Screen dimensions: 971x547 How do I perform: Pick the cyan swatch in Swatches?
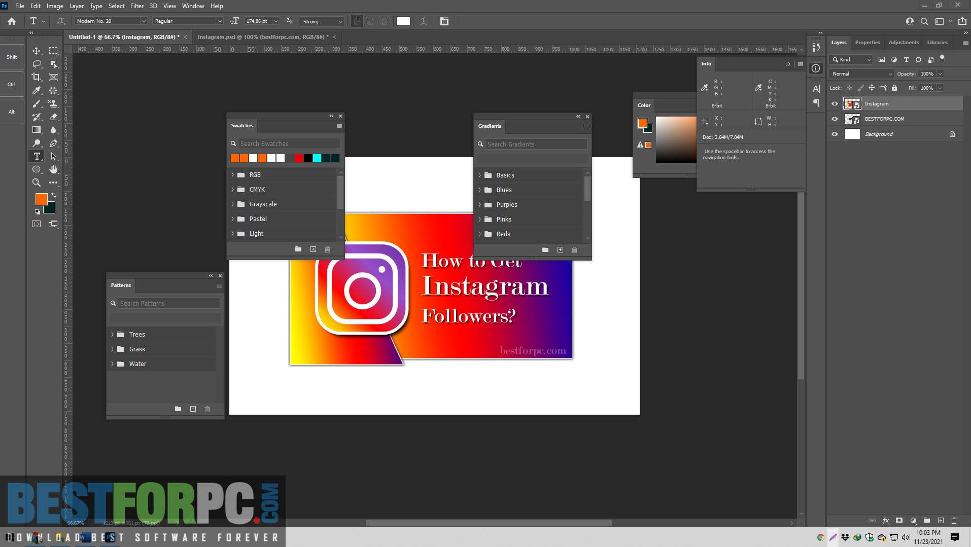point(317,158)
